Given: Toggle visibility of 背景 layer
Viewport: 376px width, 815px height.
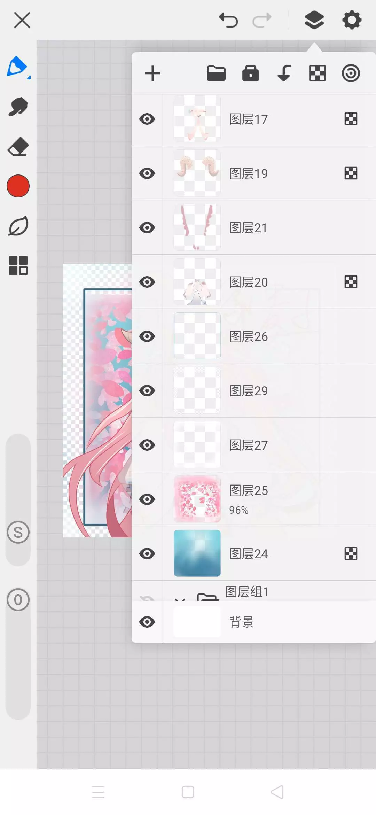Looking at the screenshot, I should point(147,622).
